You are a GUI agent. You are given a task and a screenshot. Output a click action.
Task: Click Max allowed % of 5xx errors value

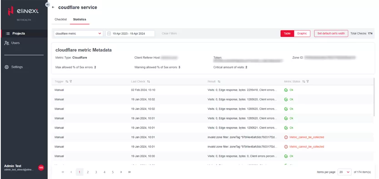95,67
